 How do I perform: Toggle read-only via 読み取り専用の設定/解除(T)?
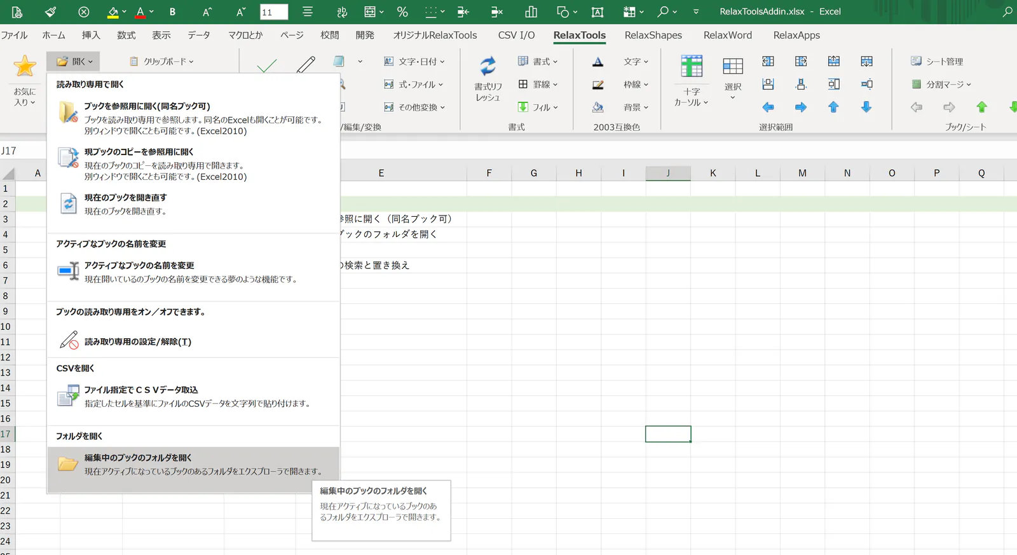[193, 341]
